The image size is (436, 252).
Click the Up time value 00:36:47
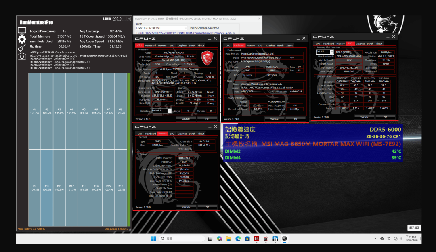coord(64,46)
